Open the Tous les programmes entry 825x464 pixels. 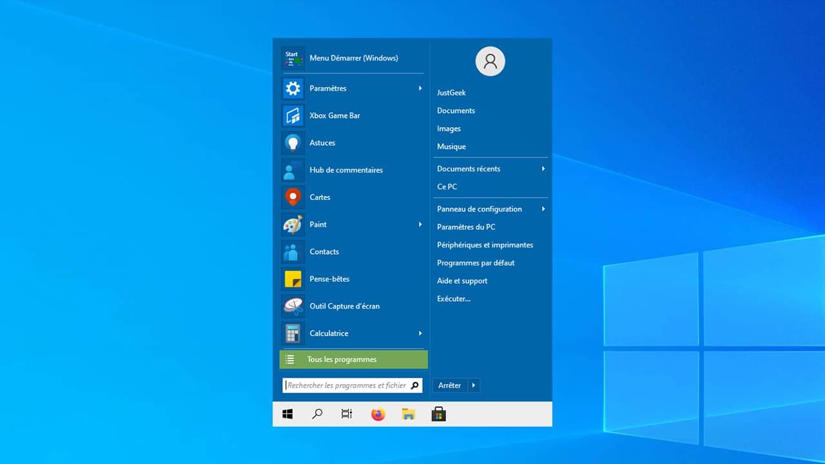click(x=354, y=360)
